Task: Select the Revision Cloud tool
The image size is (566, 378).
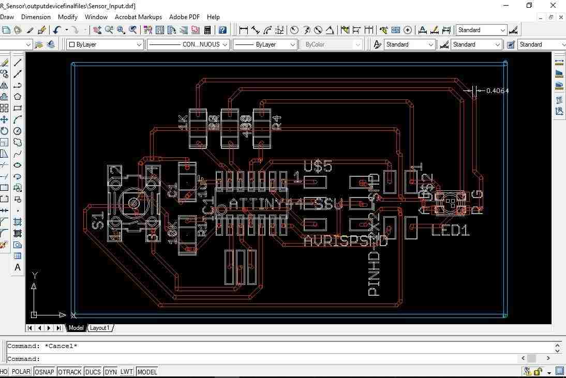Action: [x=17, y=143]
